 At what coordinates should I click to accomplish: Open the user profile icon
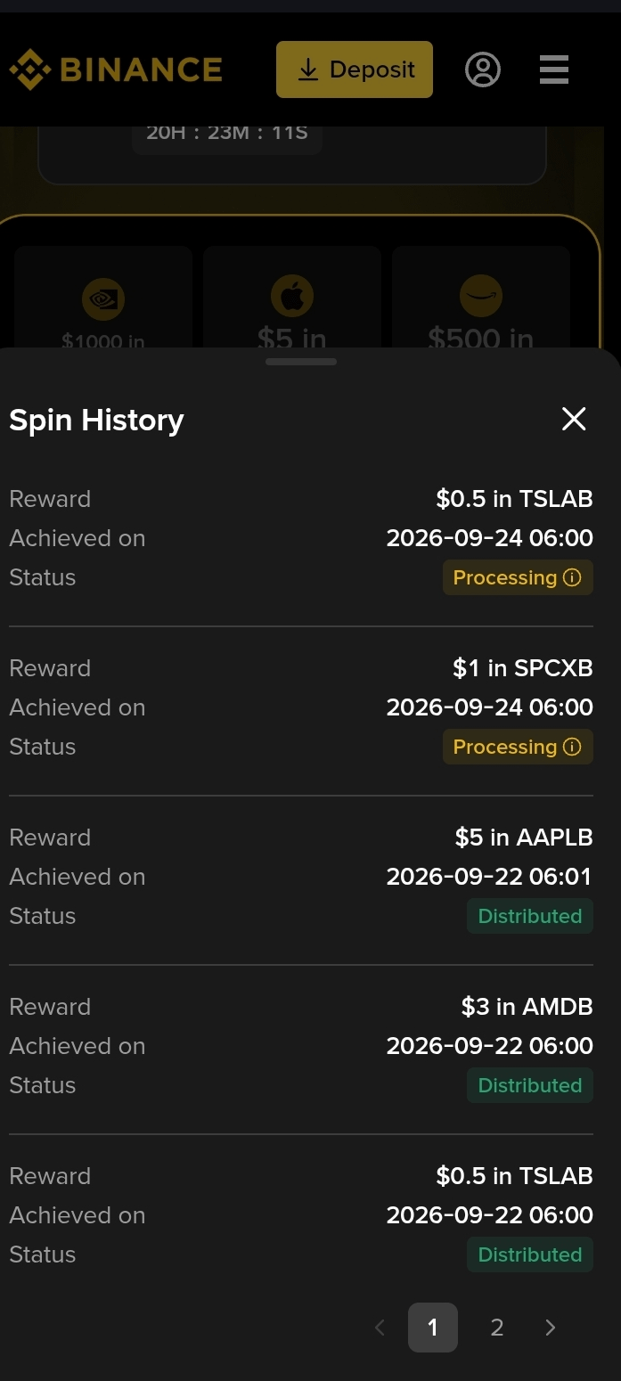click(483, 69)
